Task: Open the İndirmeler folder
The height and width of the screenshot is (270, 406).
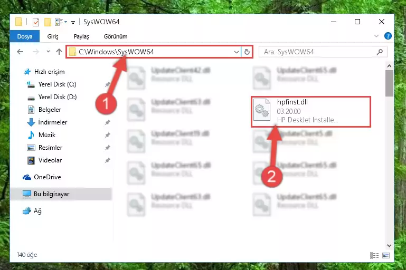Action: 53,122
